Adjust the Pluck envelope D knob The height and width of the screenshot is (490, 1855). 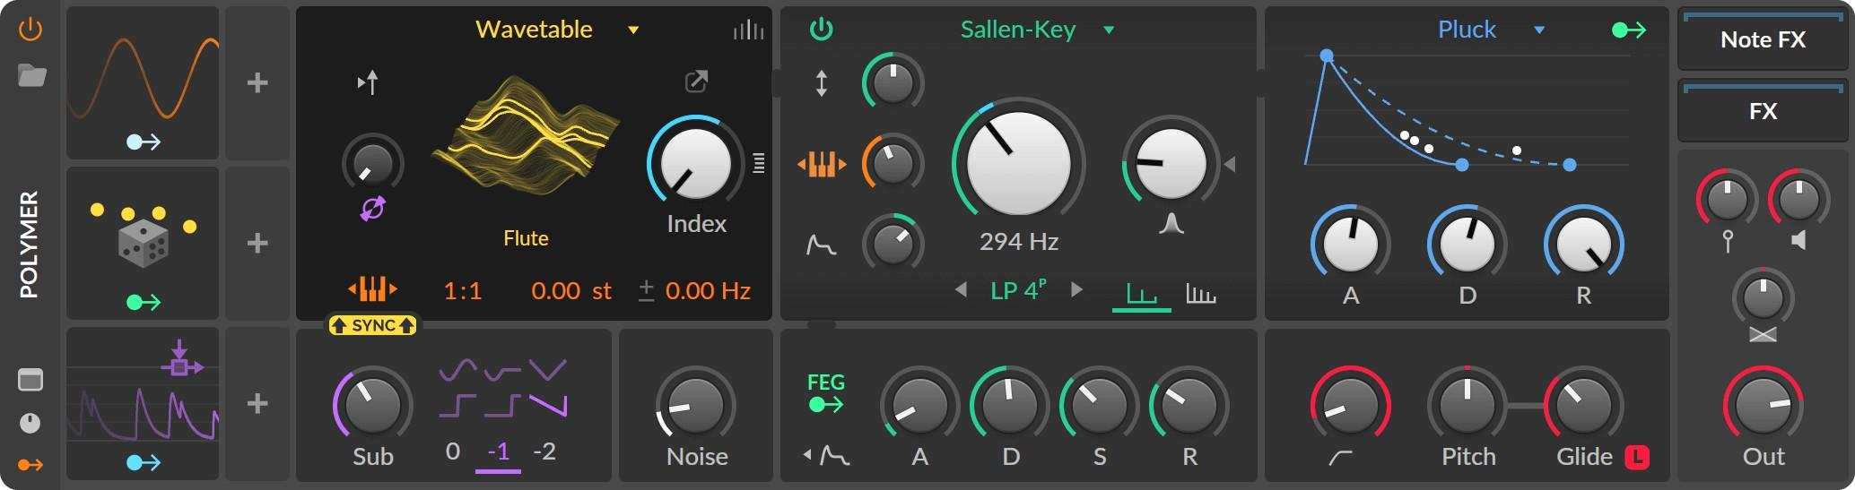(1467, 244)
